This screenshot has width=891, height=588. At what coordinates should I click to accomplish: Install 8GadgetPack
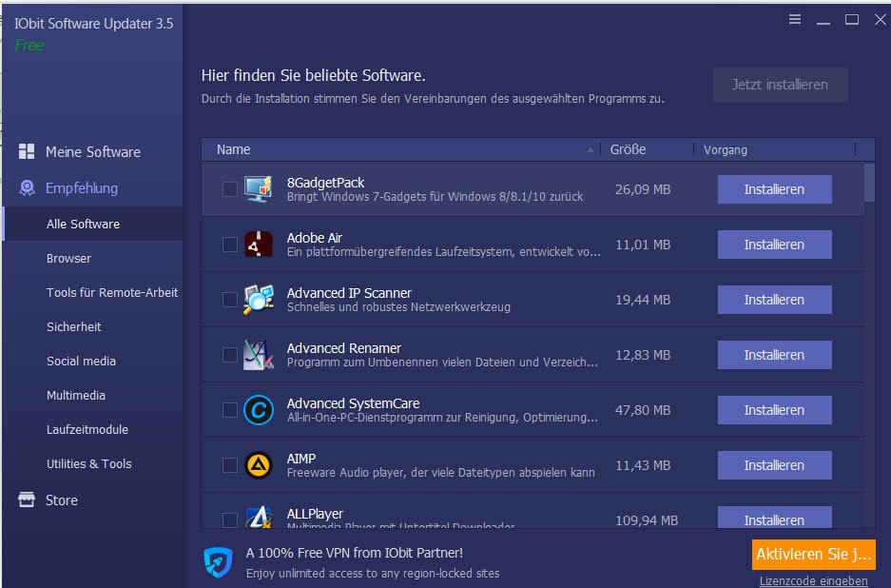click(x=774, y=188)
